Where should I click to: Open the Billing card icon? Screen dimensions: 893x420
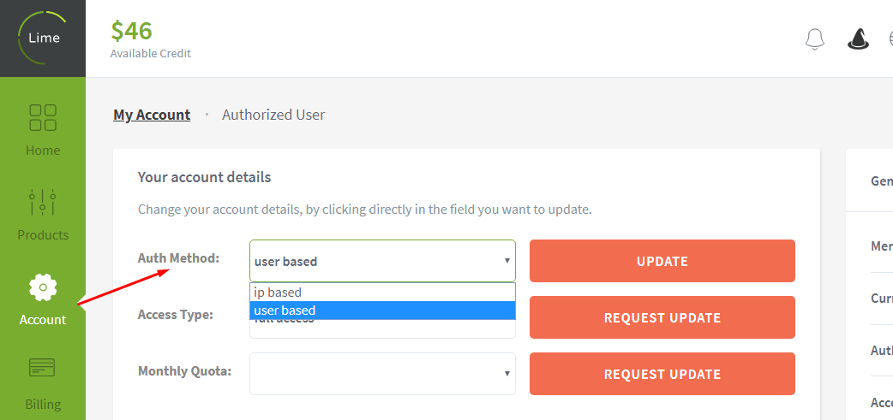(x=43, y=368)
